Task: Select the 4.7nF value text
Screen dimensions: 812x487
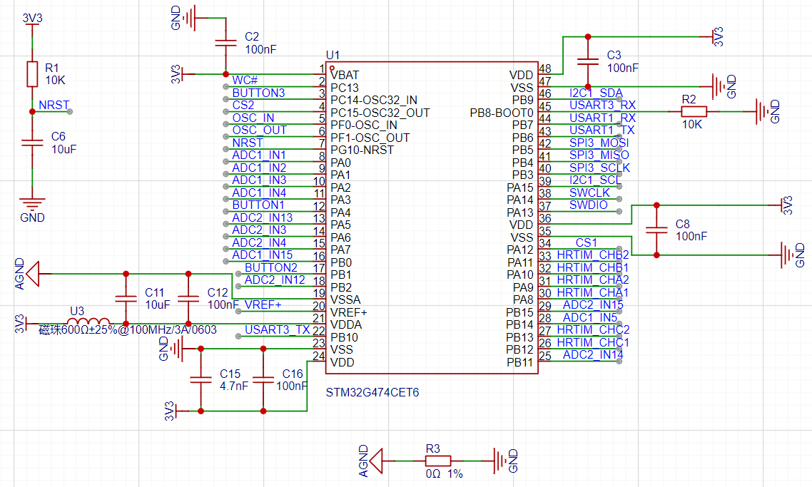Action: coord(233,386)
